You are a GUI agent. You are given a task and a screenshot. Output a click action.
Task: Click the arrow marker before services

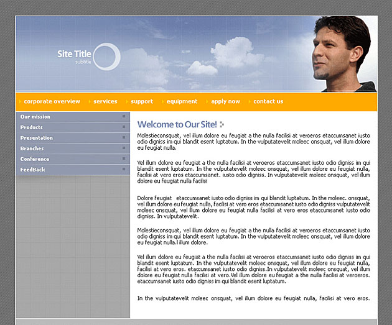[90, 101]
